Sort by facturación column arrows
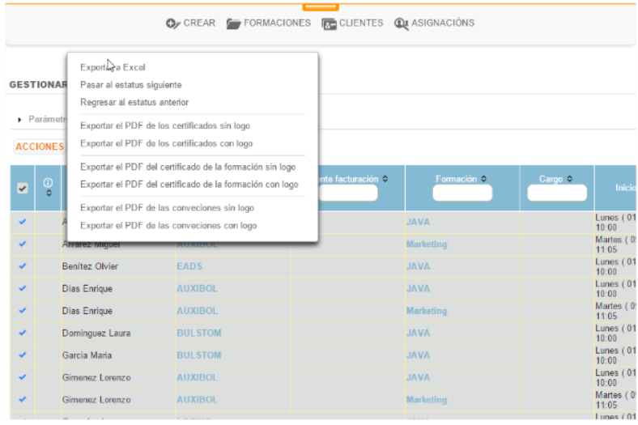 385,179
